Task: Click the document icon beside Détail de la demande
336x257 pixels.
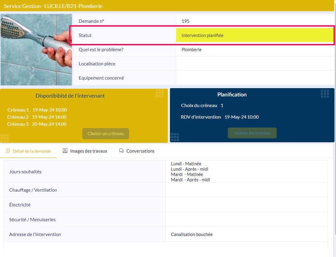Action: point(8,151)
